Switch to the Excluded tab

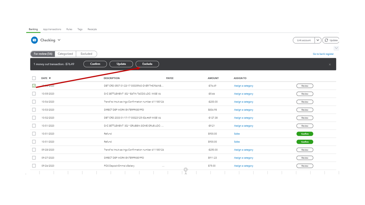pyautogui.click(x=86, y=54)
